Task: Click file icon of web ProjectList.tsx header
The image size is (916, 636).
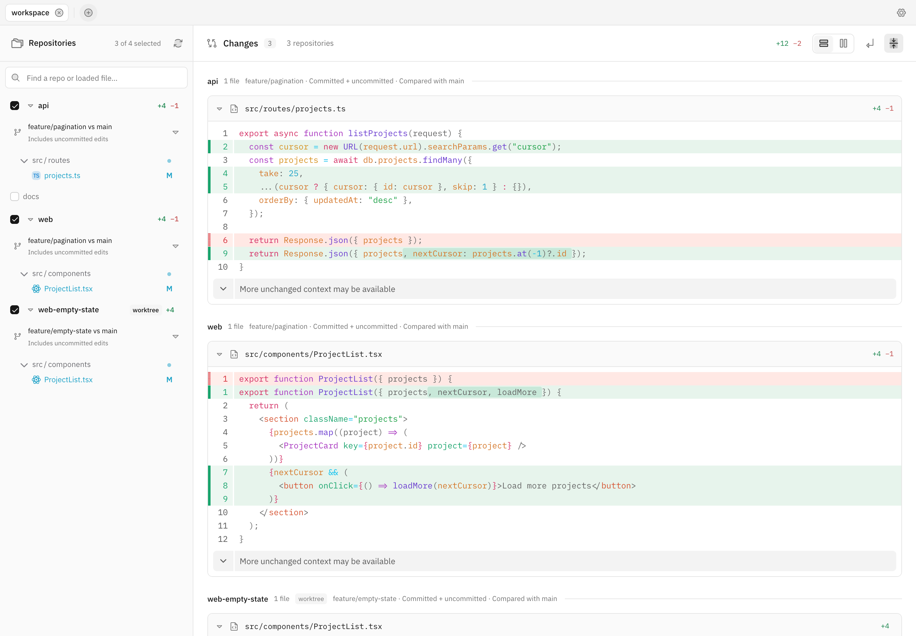Action: pos(234,354)
